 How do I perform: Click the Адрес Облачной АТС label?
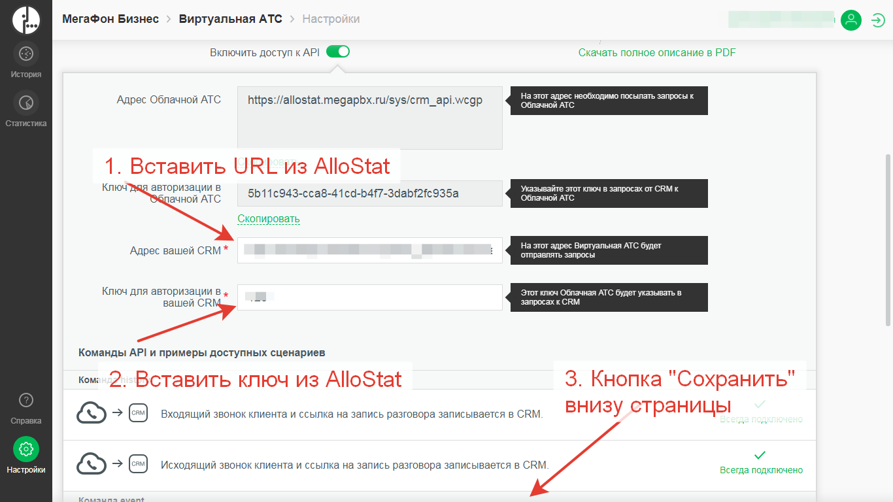169,100
